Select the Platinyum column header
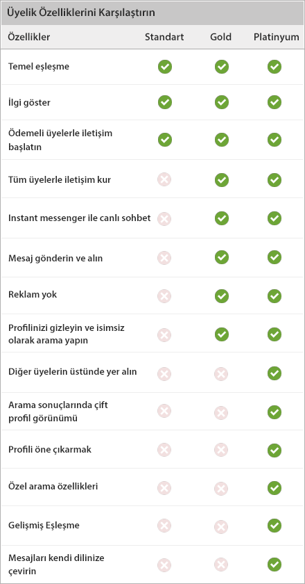305x584 pixels. 277,37
